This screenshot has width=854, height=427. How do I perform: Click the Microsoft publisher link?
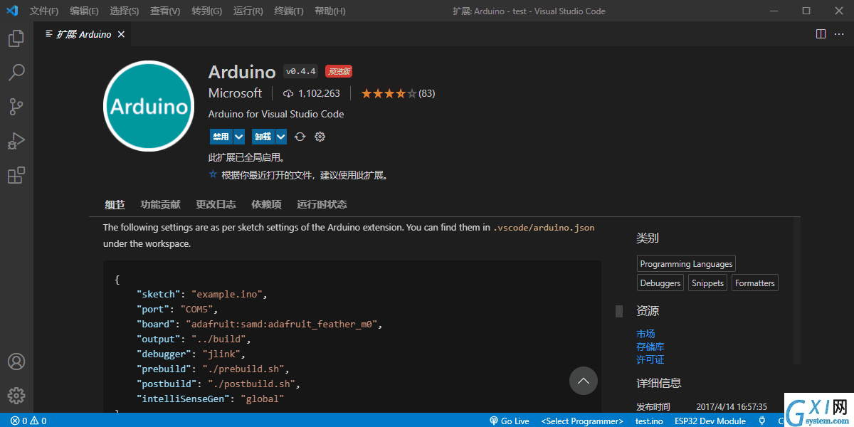point(235,93)
